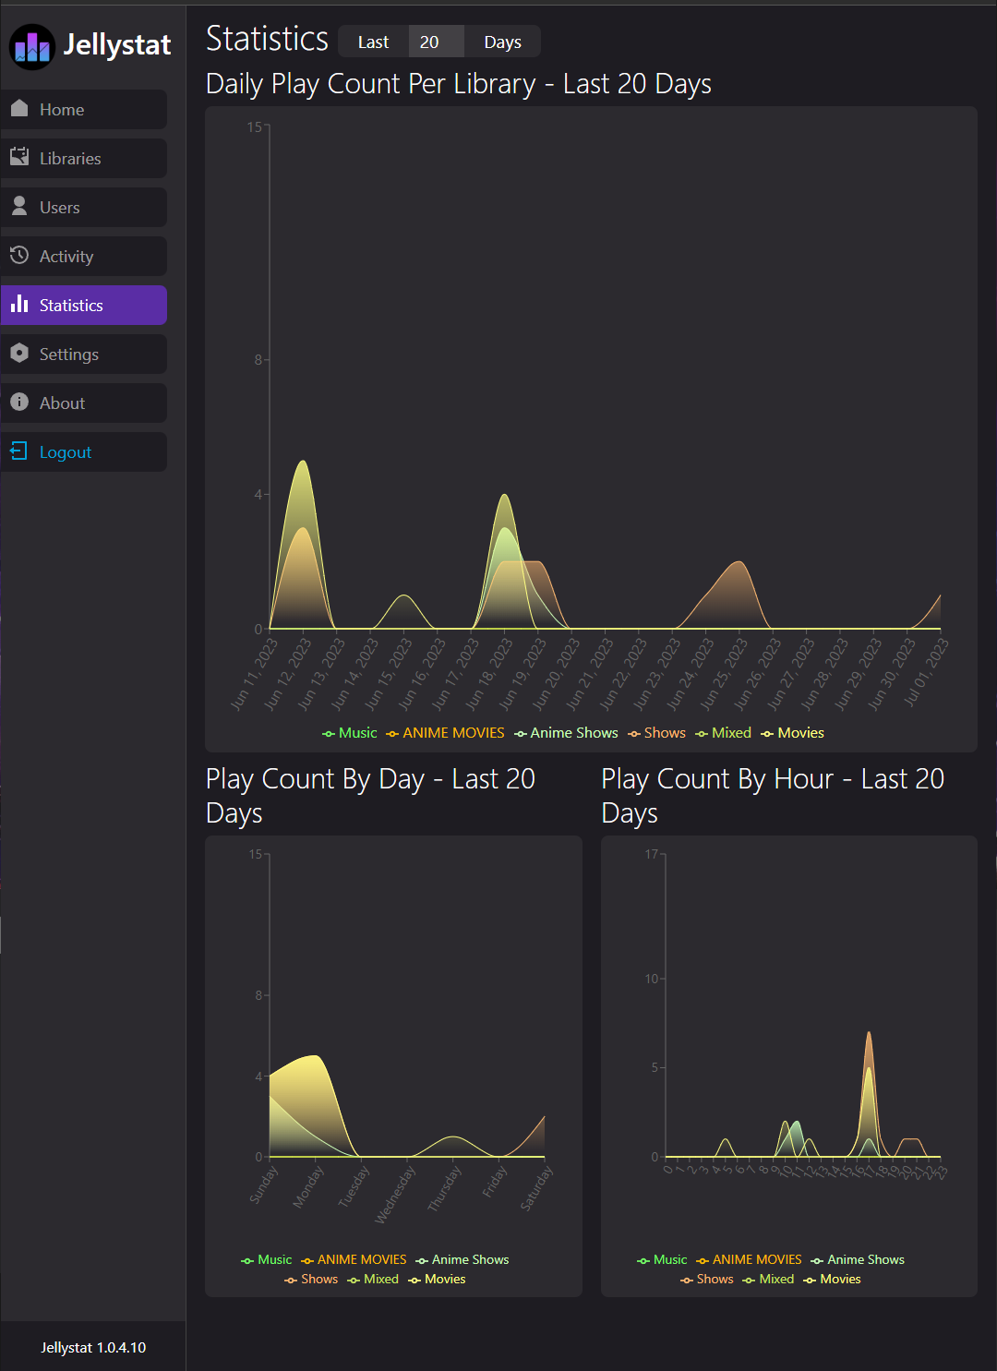Click the Logout exit icon
This screenshot has width=997, height=1371.
click(19, 451)
